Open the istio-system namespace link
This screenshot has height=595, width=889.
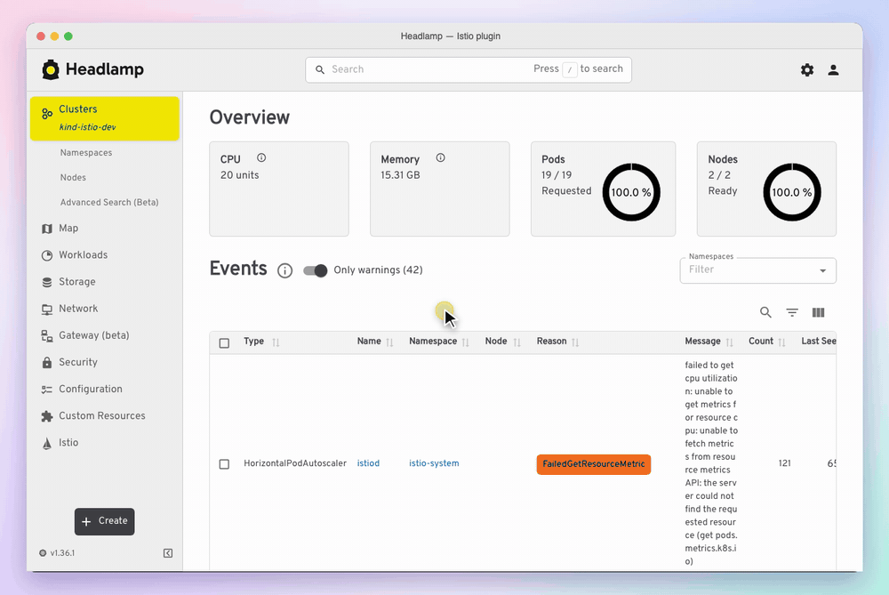click(x=435, y=463)
